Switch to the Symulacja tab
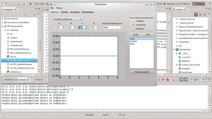This screenshot has width=212, height=119. coord(75,12)
